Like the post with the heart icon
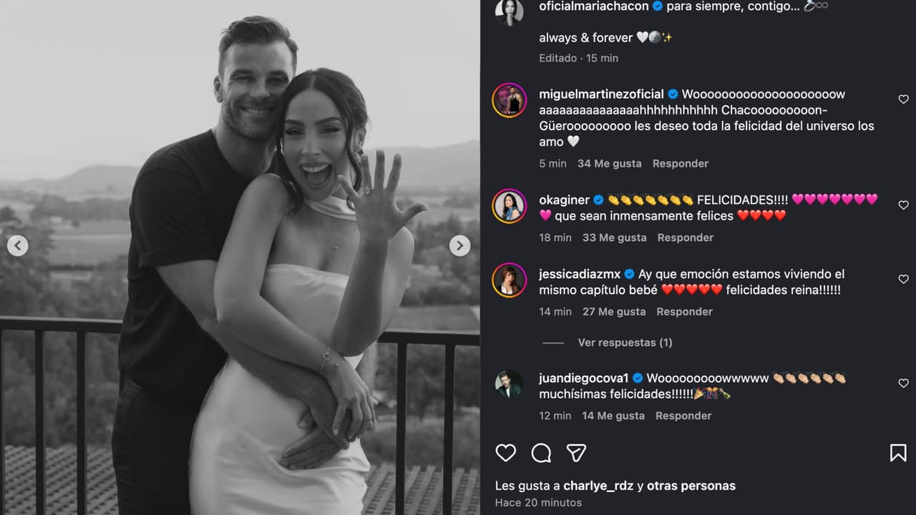 [x=506, y=453]
